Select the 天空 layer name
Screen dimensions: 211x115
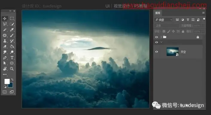183,52
